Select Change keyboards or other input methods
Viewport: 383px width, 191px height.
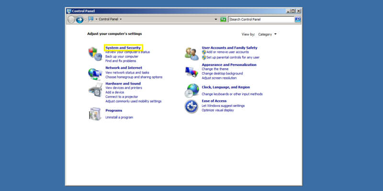(x=232, y=94)
